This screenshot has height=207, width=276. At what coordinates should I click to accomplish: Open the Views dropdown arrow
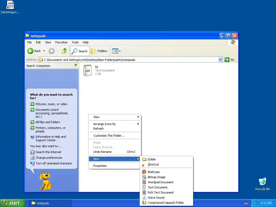[120, 51]
